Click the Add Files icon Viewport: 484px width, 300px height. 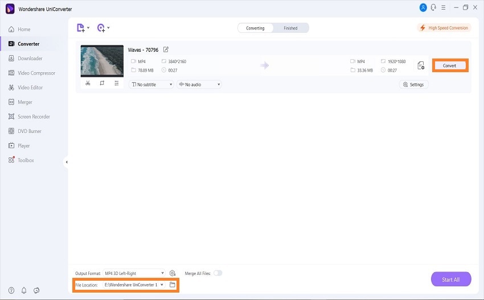80,28
